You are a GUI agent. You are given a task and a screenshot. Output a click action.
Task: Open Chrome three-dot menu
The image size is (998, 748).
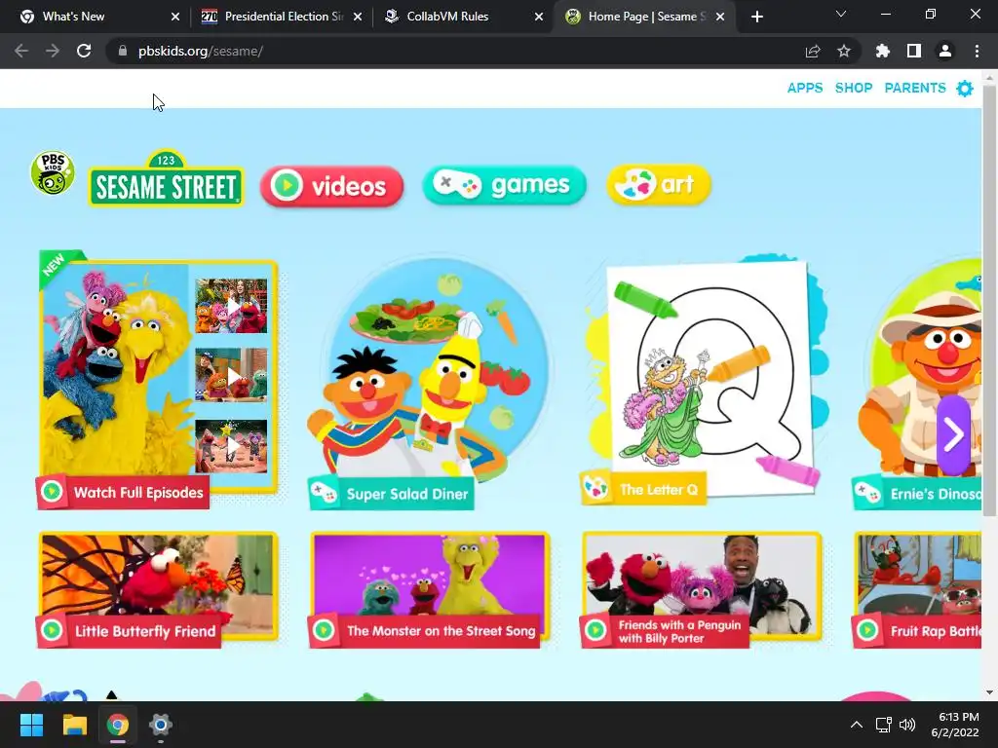point(977,51)
